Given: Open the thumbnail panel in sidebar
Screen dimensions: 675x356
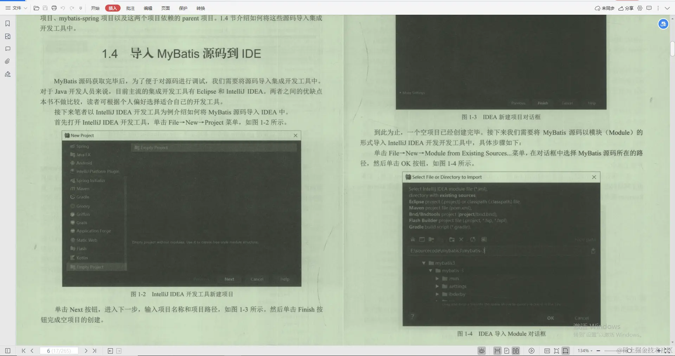Looking at the screenshot, I should (x=8, y=36).
